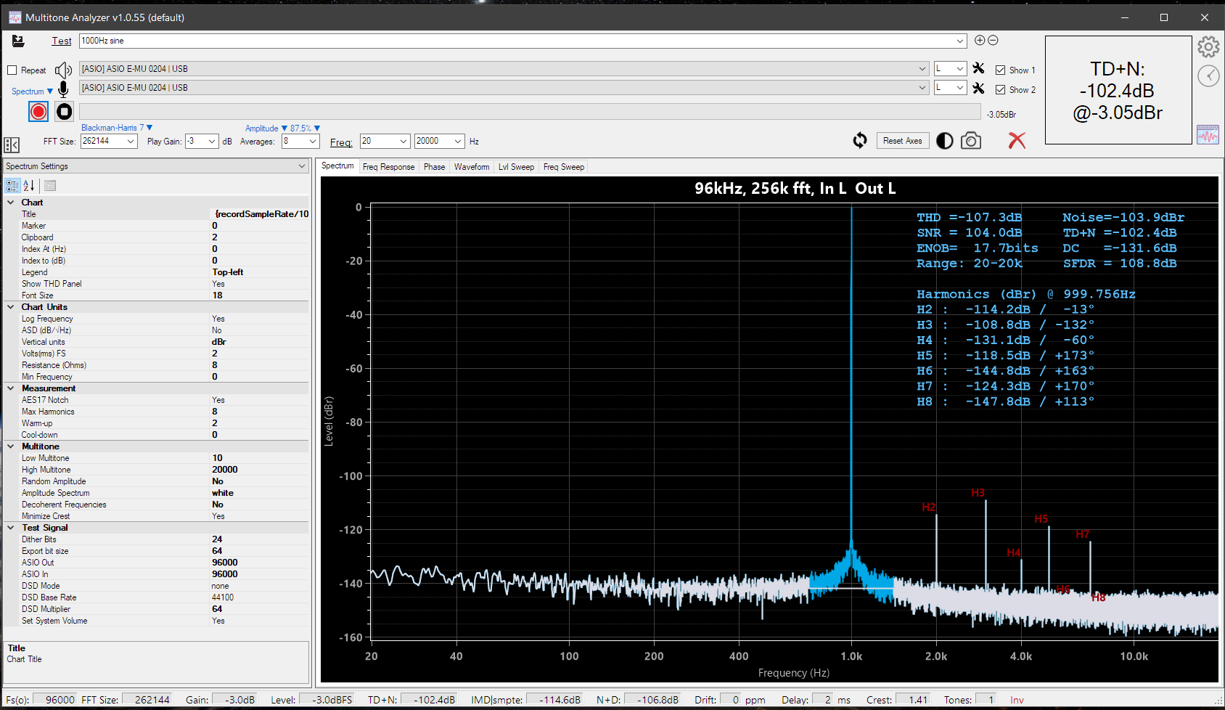Open the Play Gain dropdown
1225x710 pixels.
point(212,142)
